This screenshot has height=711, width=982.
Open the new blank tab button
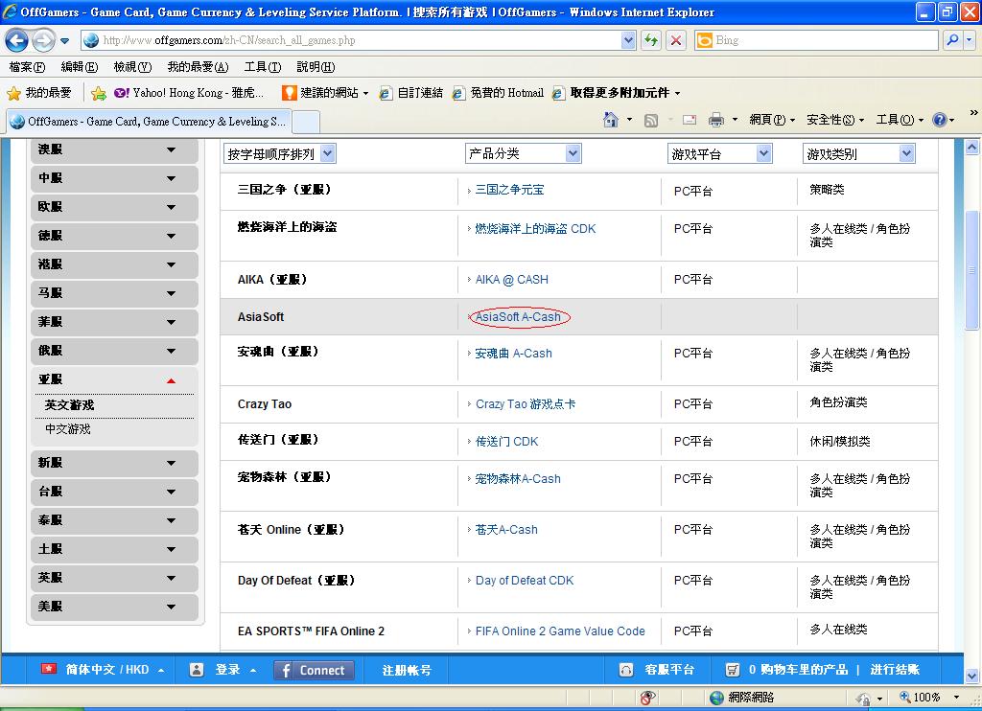pyautogui.click(x=306, y=122)
